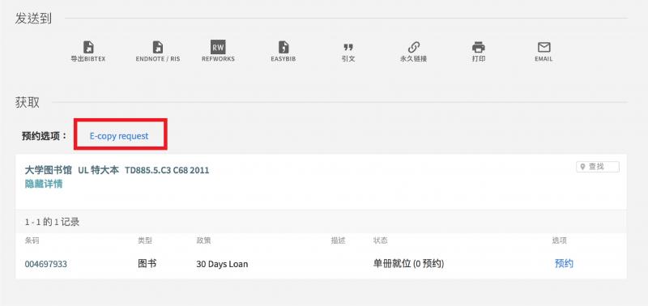Select the 大学图书馆 library name
Image resolution: width=648 pixels, height=306 pixels.
pos(49,170)
